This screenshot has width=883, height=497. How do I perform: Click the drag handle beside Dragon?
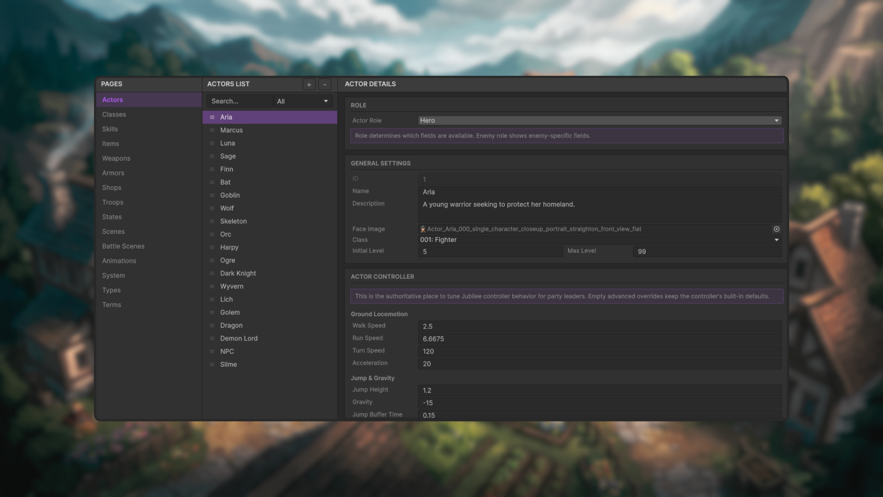[x=212, y=325]
